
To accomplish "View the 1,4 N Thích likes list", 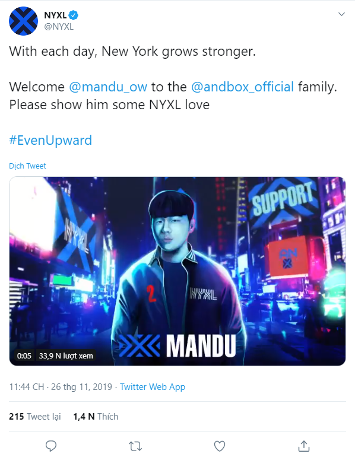I will 96,417.
